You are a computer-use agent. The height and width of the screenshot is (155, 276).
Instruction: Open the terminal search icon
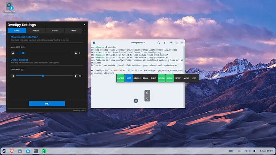click(x=158, y=42)
